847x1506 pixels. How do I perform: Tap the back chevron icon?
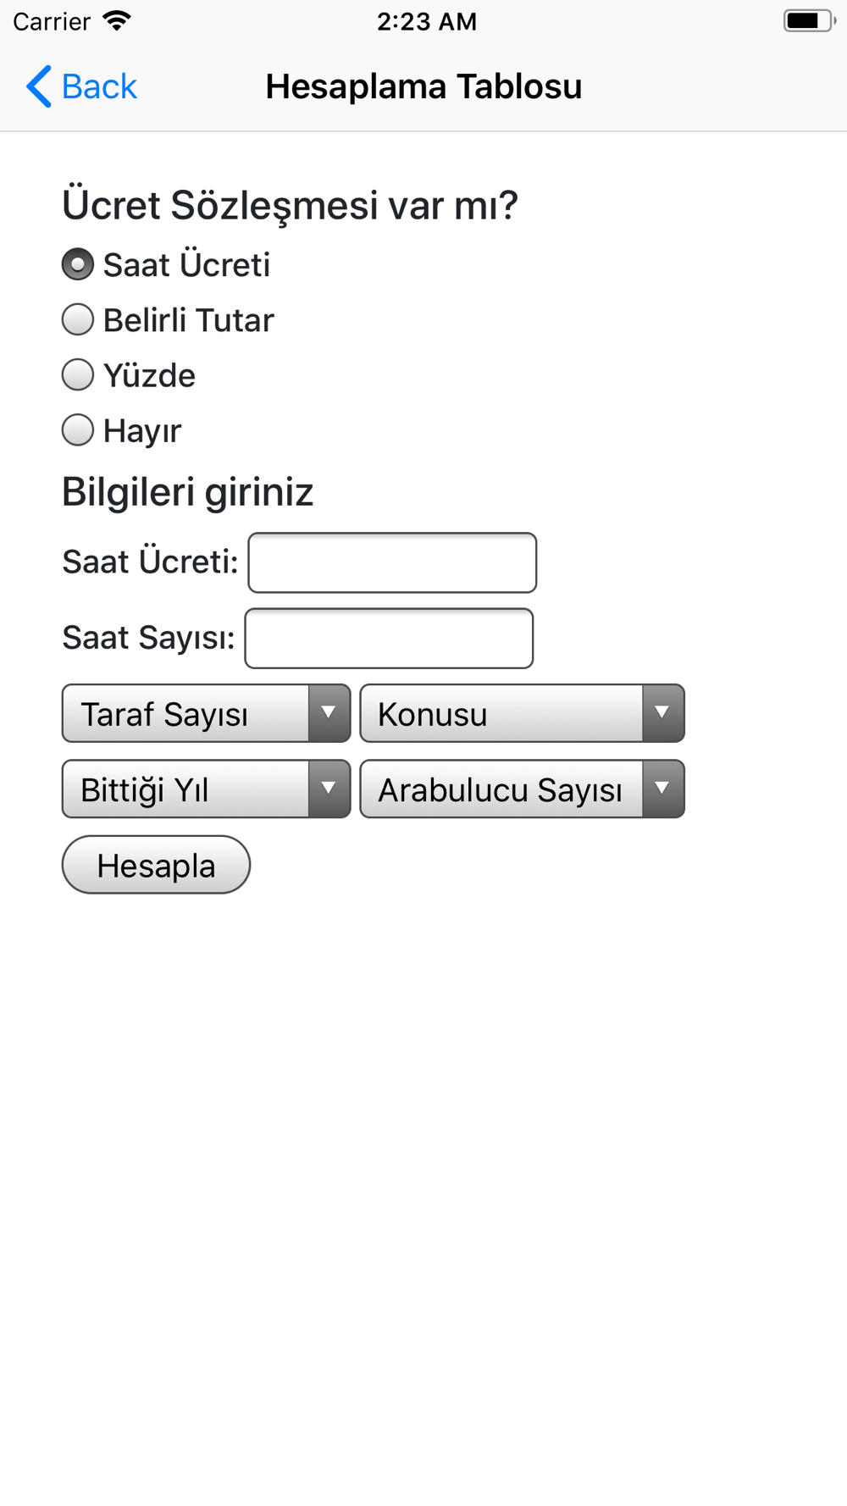click(x=39, y=86)
